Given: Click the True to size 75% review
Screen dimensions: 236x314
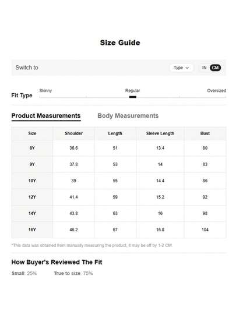Looking at the screenshot, I should click(x=73, y=273).
